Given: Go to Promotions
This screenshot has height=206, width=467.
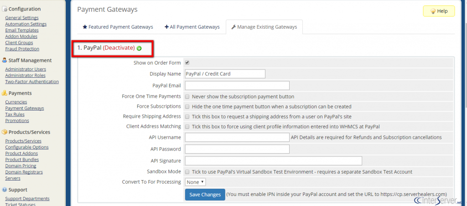Looking at the screenshot, I should coord(17,121).
